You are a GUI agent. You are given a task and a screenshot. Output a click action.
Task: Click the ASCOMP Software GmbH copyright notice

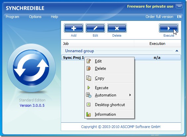pos(121,127)
